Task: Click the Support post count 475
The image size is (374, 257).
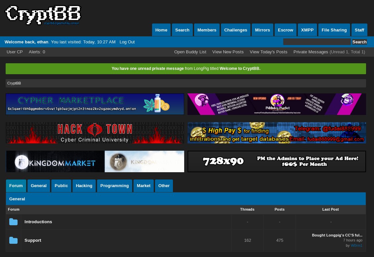Action: [x=280, y=240]
